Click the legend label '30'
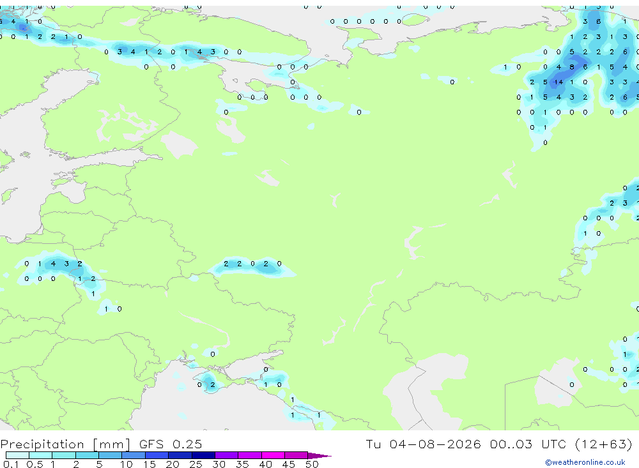Viewport: 639px width, 468px height. click(219, 464)
